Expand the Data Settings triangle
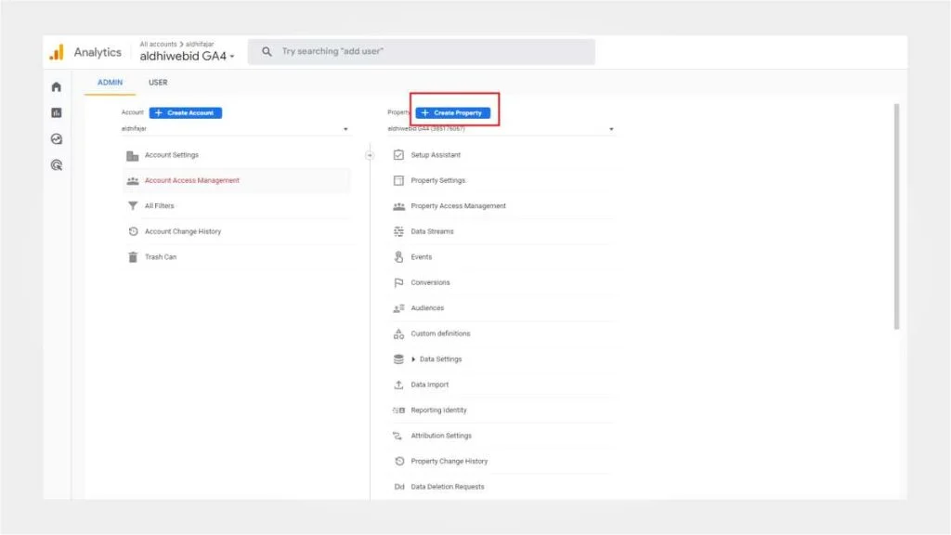 (x=413, y=359)
